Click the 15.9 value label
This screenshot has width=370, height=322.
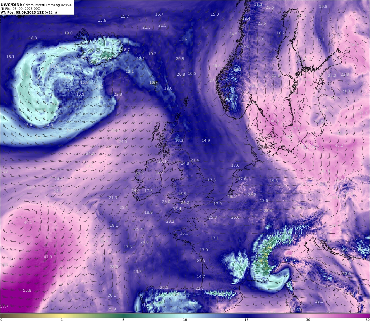point(80,94)
